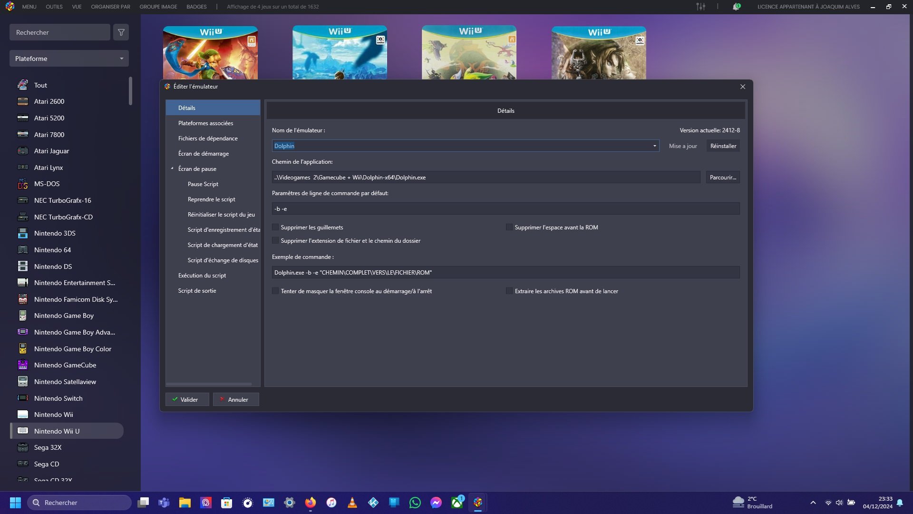The height and width of the screenshot is (514, 913).
Task: Open the MENU menu
Action: [x=29, y=7]
